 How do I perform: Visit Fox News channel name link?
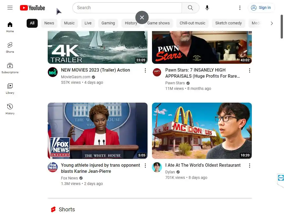pyautogui.click(x=69, y=178)
